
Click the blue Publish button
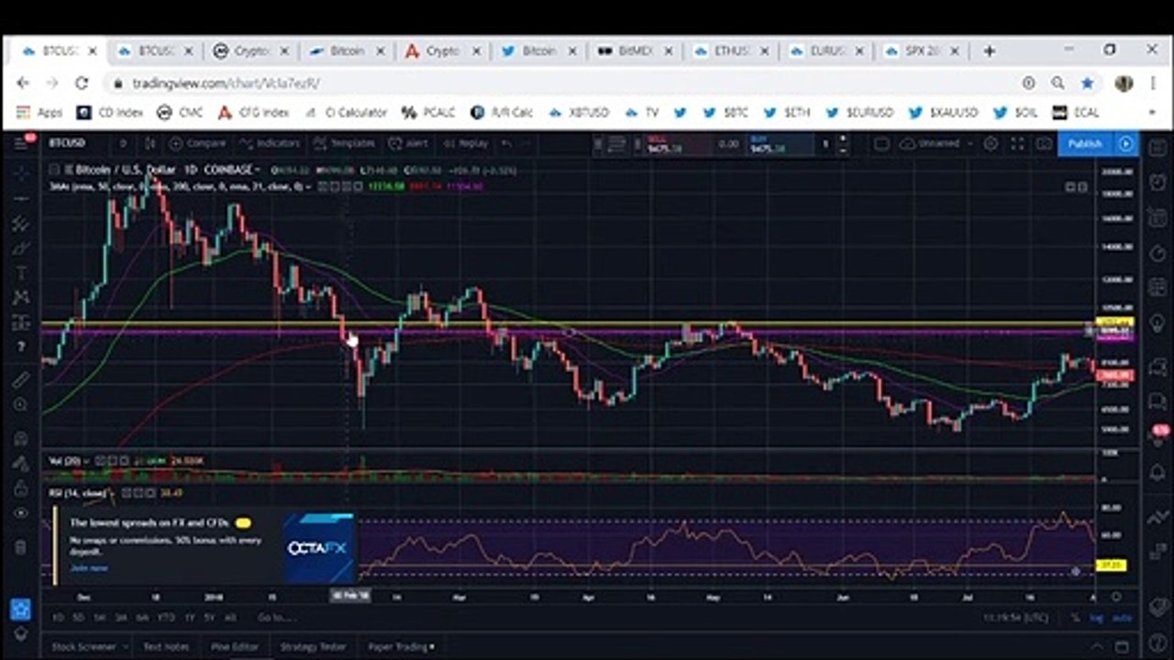click(x=1085, y=144)
